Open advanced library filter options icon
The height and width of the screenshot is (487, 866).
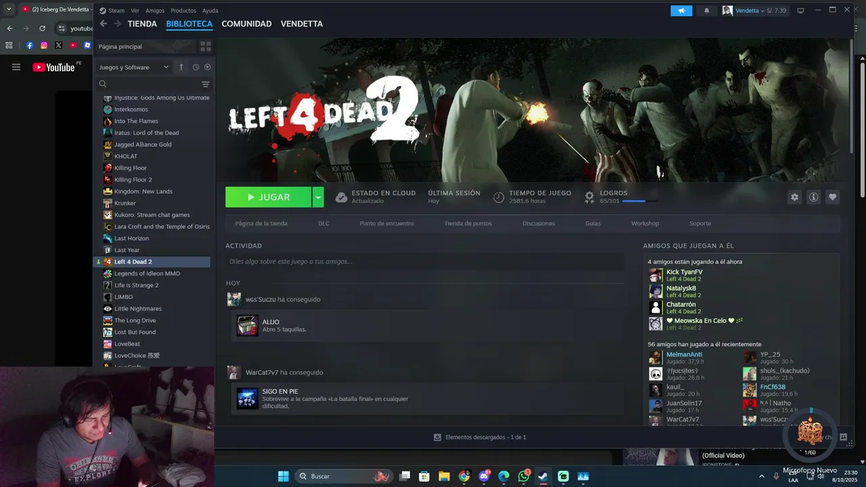pyautogui.click(x=206, y=85)
